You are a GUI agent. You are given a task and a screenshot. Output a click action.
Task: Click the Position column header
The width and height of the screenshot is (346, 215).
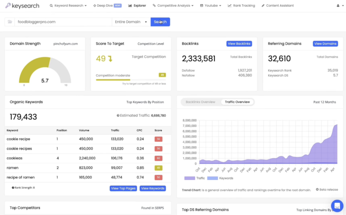click(62, 130)
